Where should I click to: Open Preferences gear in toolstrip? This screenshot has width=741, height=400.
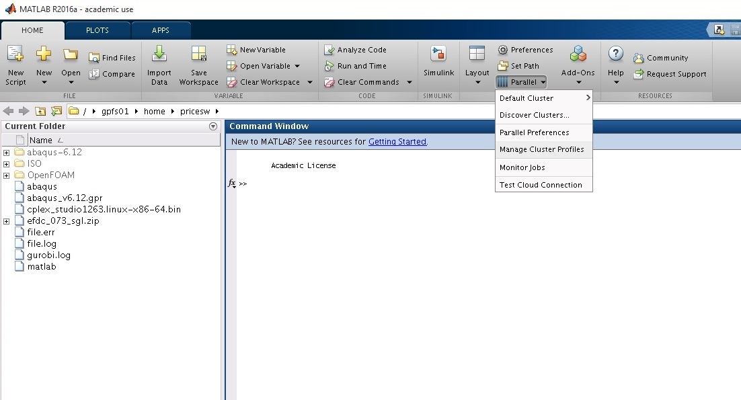(x=503, y=50)
